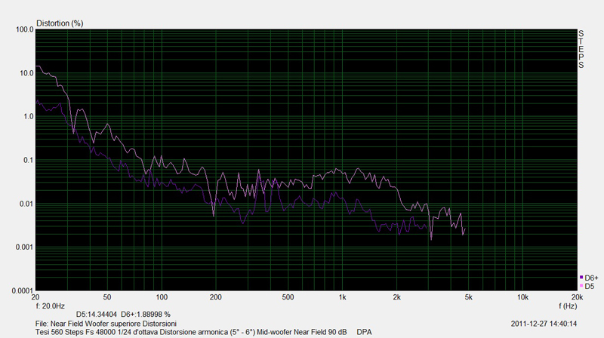Click the 200 frequency axis label
Image resolution: width=604 pixels, height=338 pixels.
(216, 297)
